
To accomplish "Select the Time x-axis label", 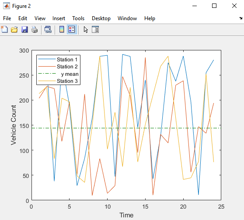I will coord(126,215).
